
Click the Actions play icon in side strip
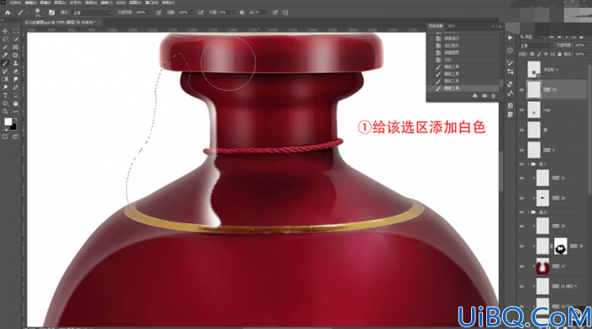[510, 38]
